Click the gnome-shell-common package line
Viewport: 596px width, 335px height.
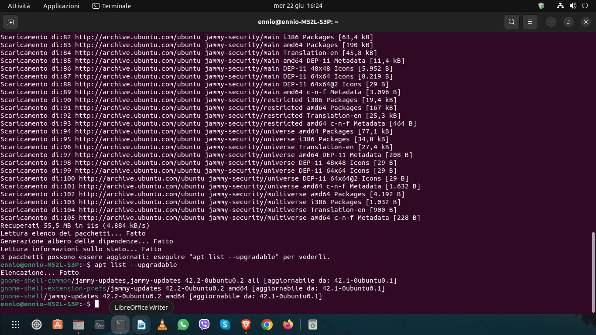[x=199, y=280]
